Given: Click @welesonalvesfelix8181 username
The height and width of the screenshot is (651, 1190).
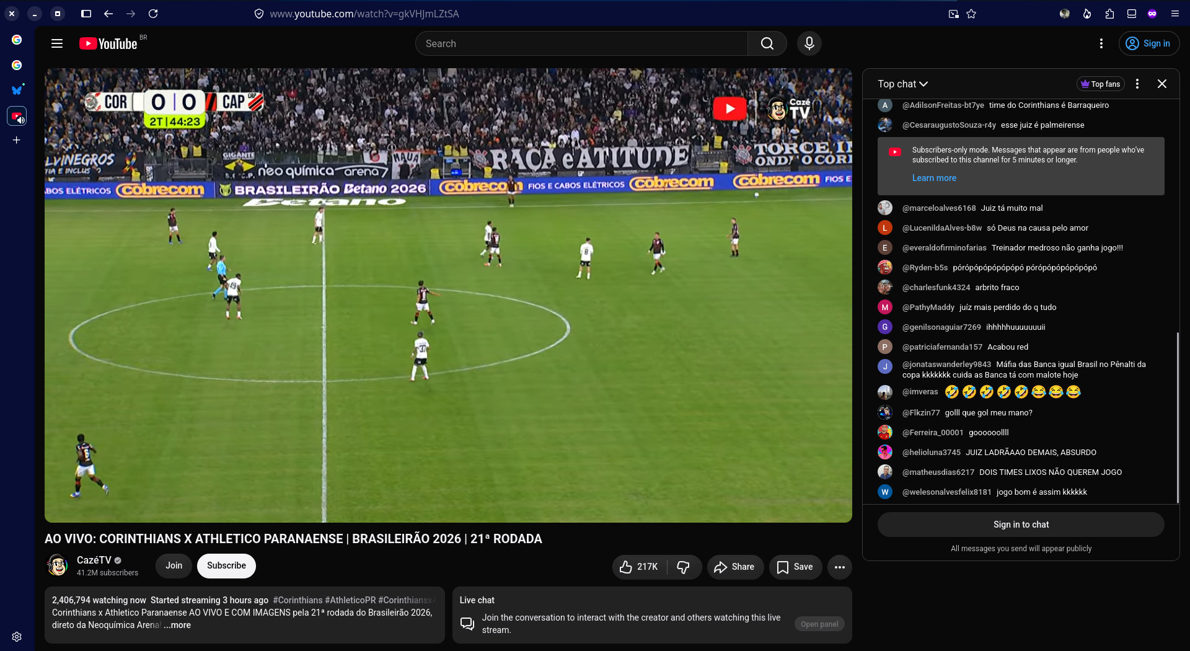Looking at the screenshot, I should [x=947, y=492].
